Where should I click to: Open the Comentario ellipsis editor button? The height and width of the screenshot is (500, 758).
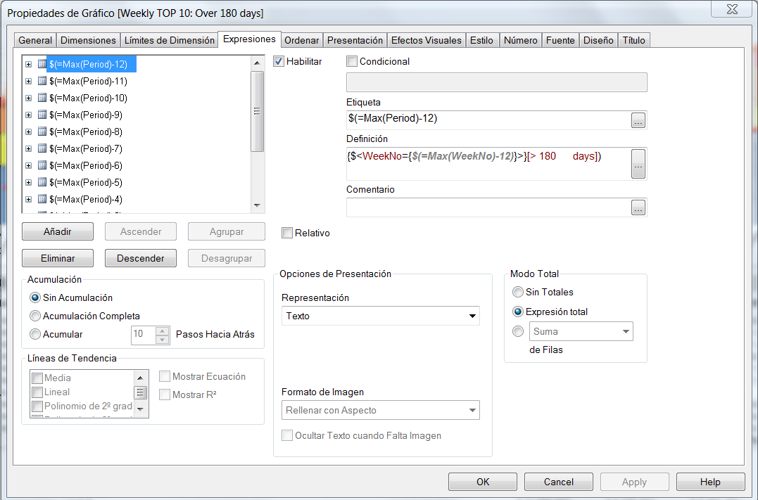(x=638, y=207)
